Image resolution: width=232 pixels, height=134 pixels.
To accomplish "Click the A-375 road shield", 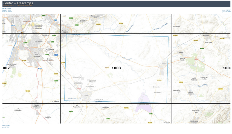I will [108, 119].
